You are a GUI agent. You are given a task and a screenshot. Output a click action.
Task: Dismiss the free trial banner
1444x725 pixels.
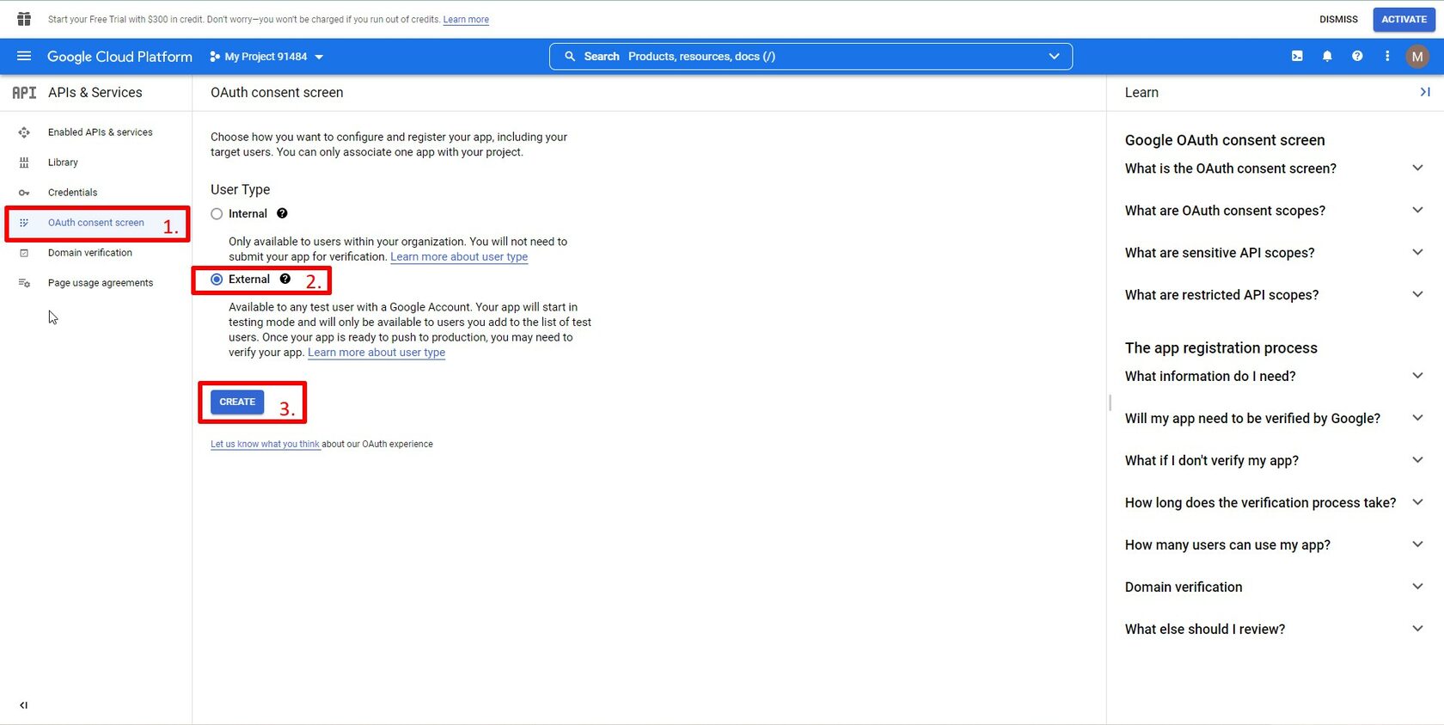coord(1338,19)
